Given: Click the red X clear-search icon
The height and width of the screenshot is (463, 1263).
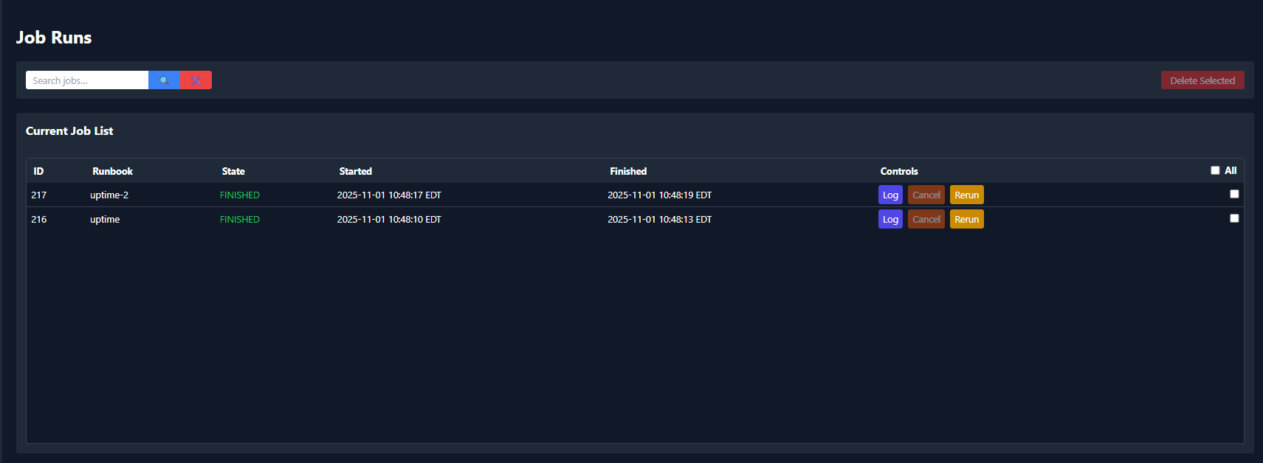Looking at the screenshot, I should pyautogui.click(x=196, y=80).
